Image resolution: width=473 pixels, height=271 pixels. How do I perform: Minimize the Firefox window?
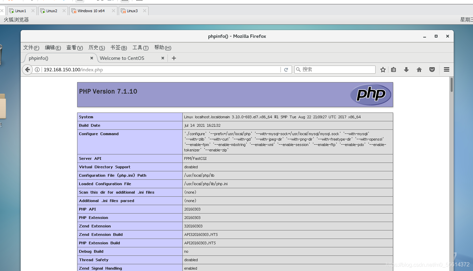coord(424,36)
